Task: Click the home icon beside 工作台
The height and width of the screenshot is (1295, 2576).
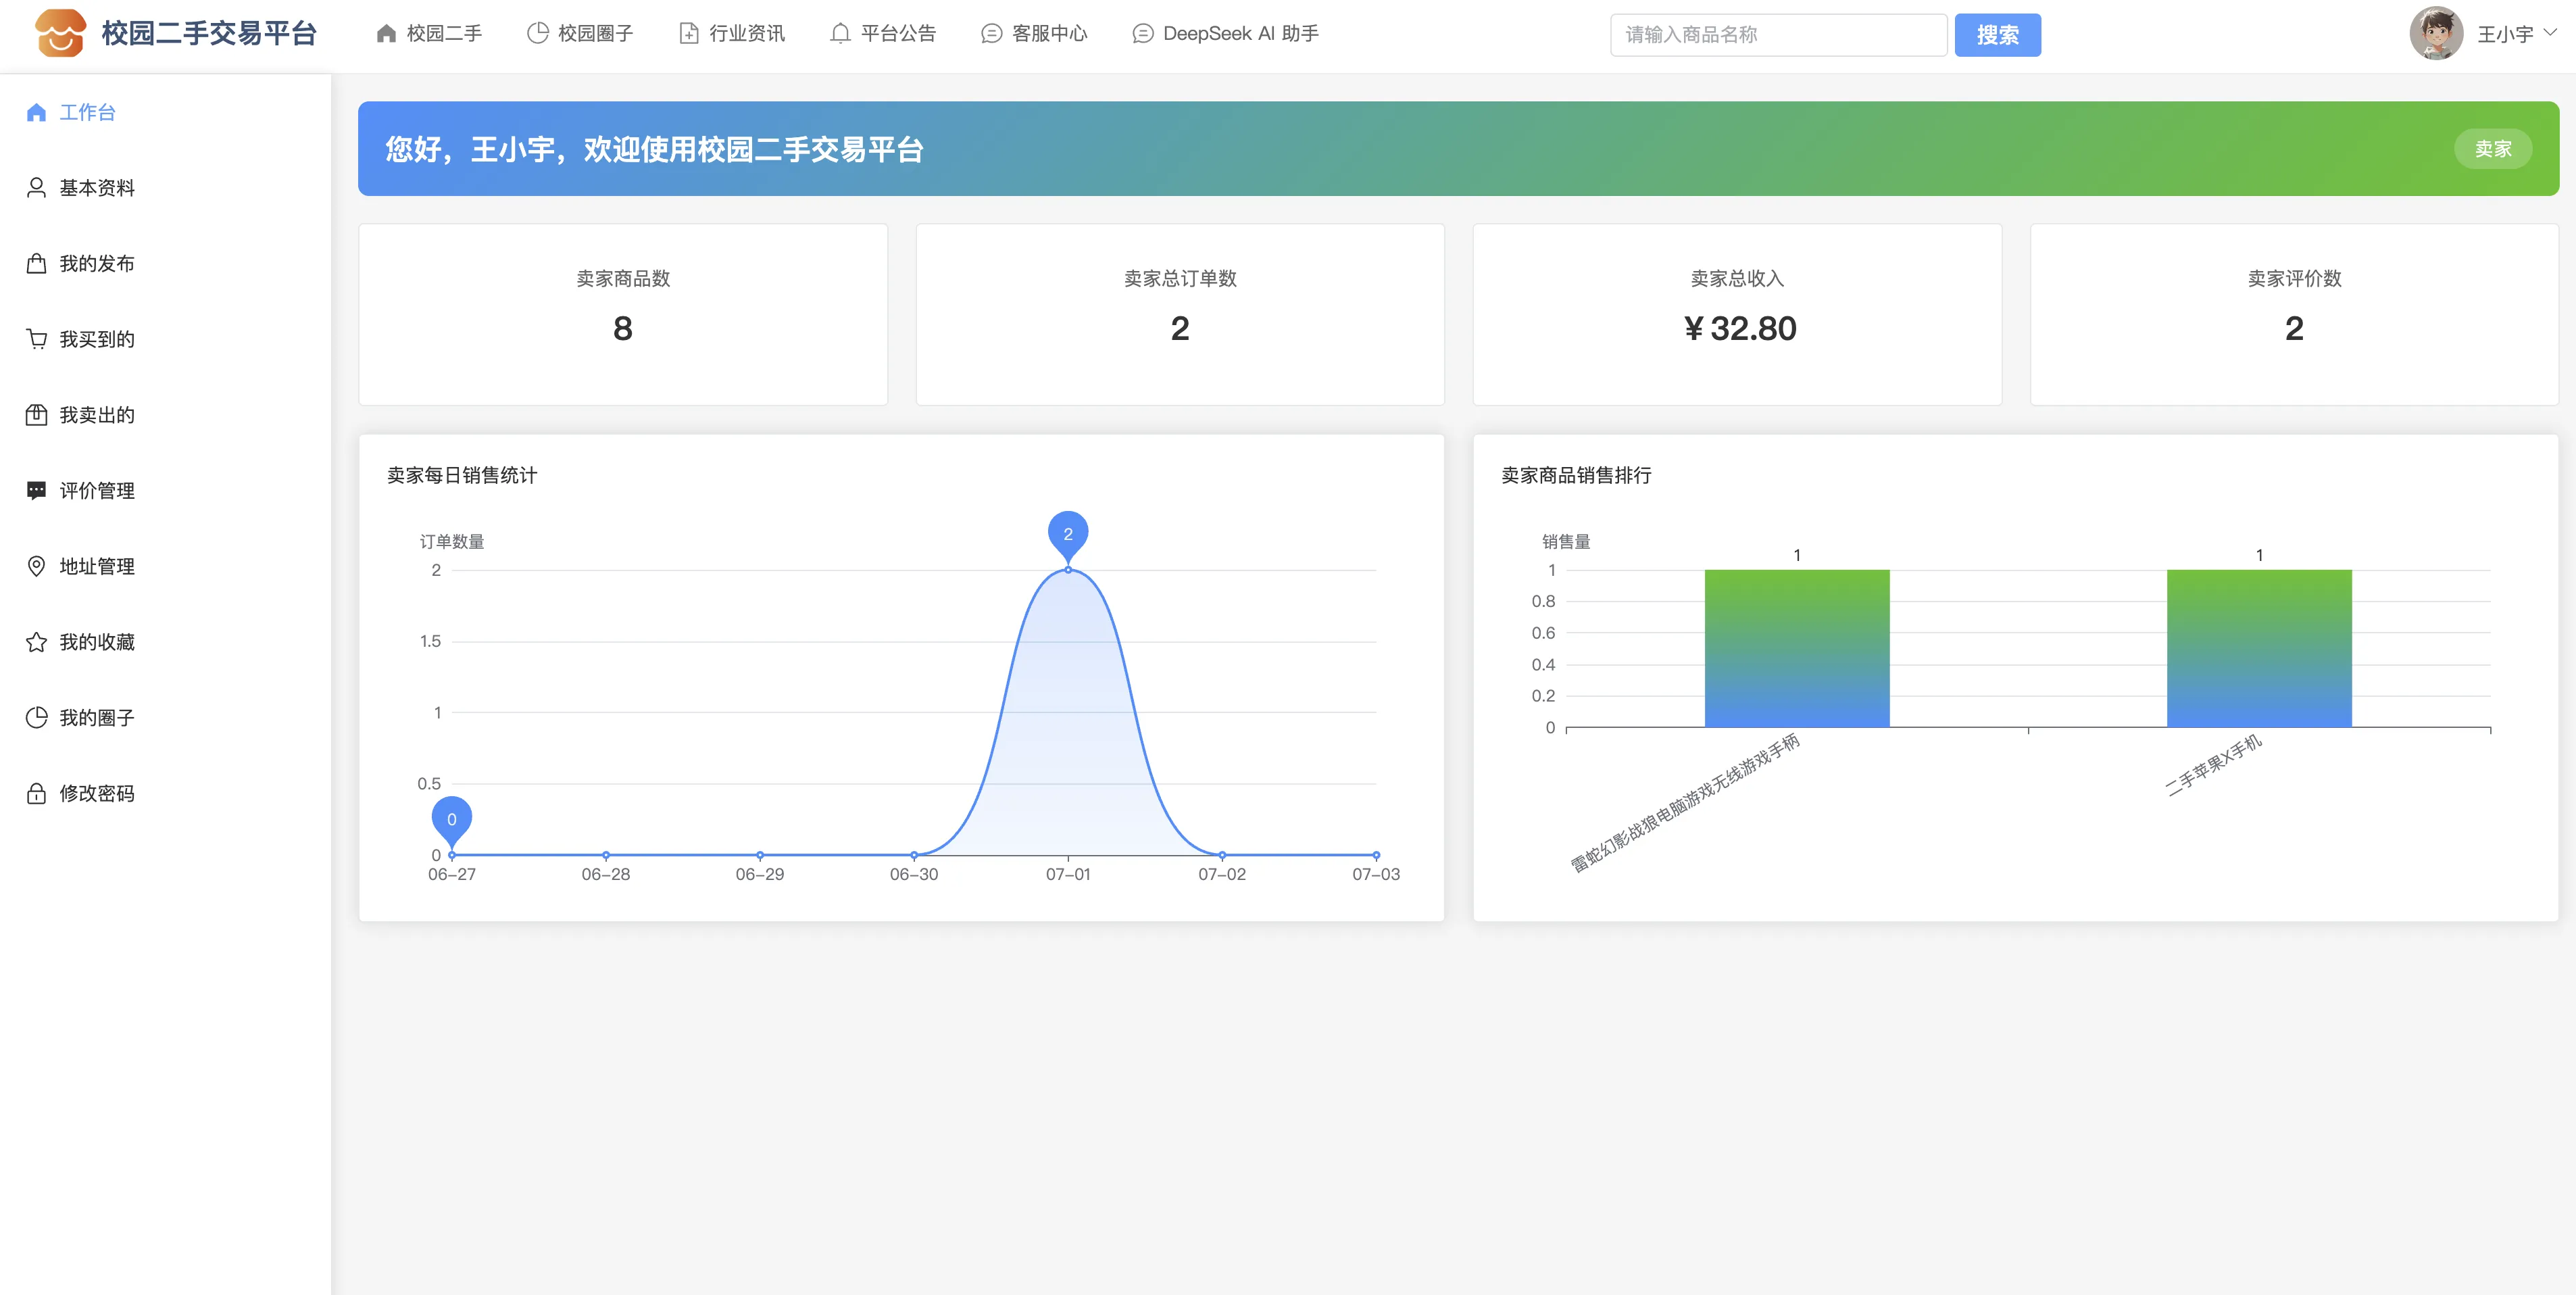Action: 37,112
